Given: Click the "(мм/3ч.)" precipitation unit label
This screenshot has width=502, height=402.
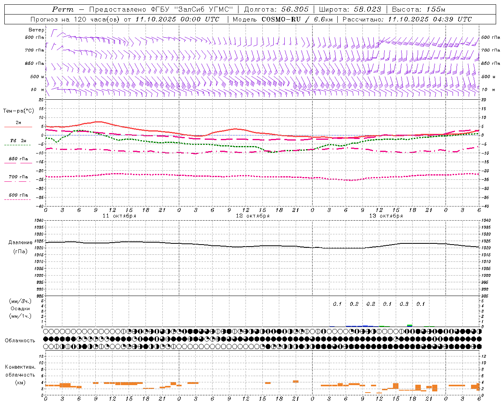Looking at the screenshot, I should tap(20, 301).
